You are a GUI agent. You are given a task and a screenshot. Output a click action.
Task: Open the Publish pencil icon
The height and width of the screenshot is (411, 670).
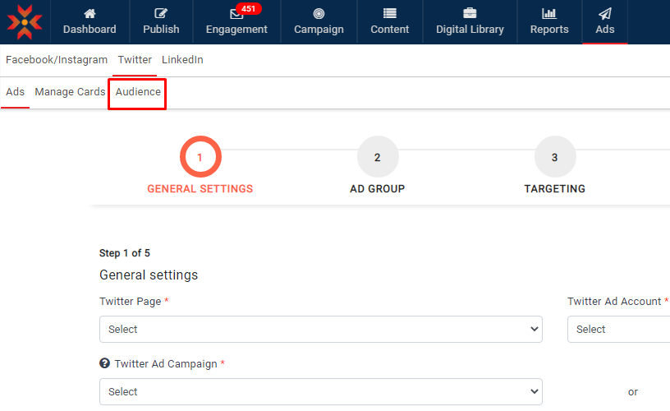[161, 14]
